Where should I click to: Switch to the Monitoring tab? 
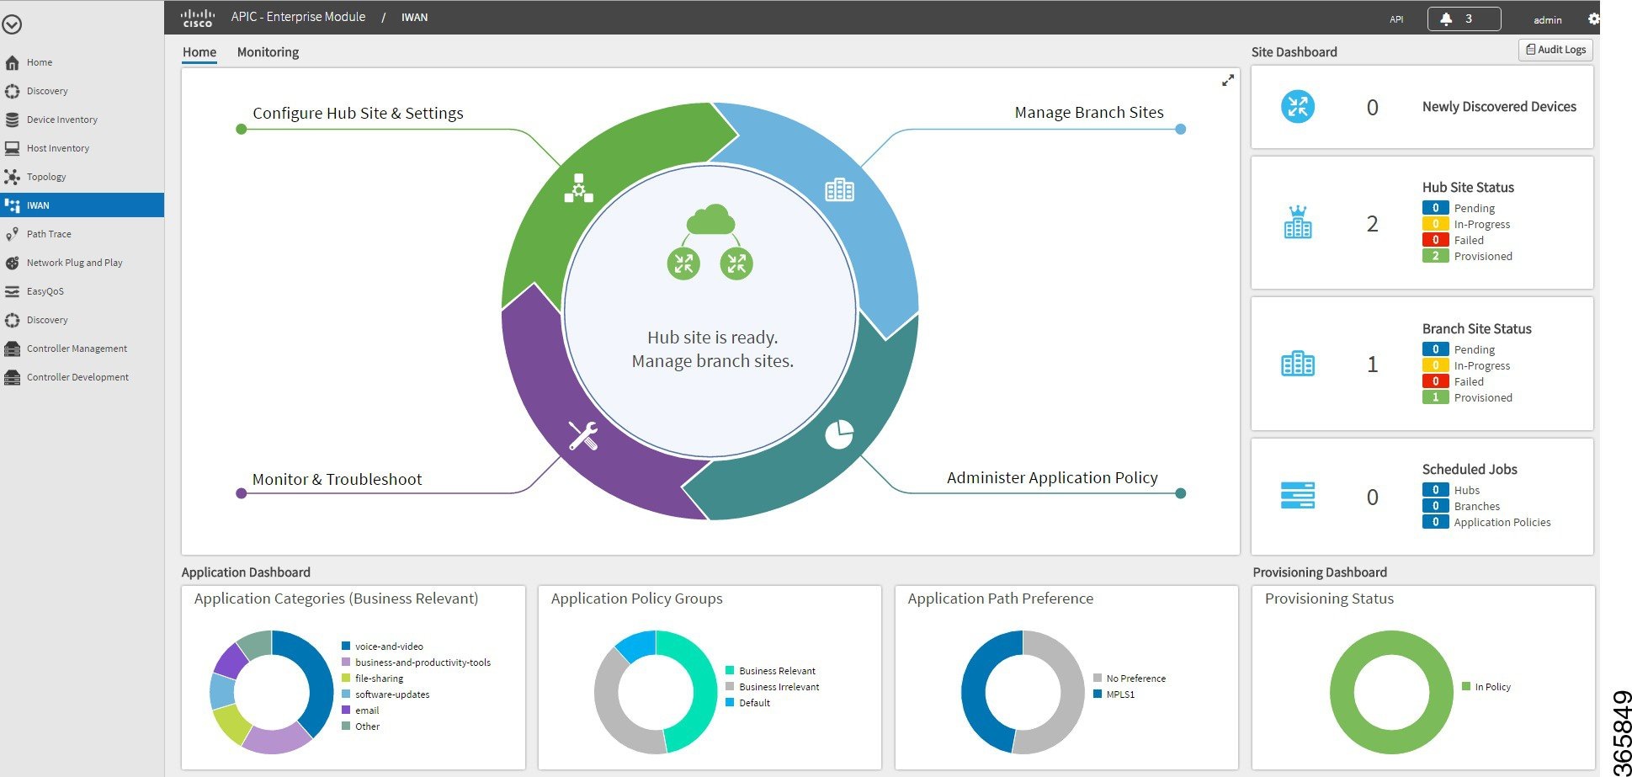click(268, 52)
